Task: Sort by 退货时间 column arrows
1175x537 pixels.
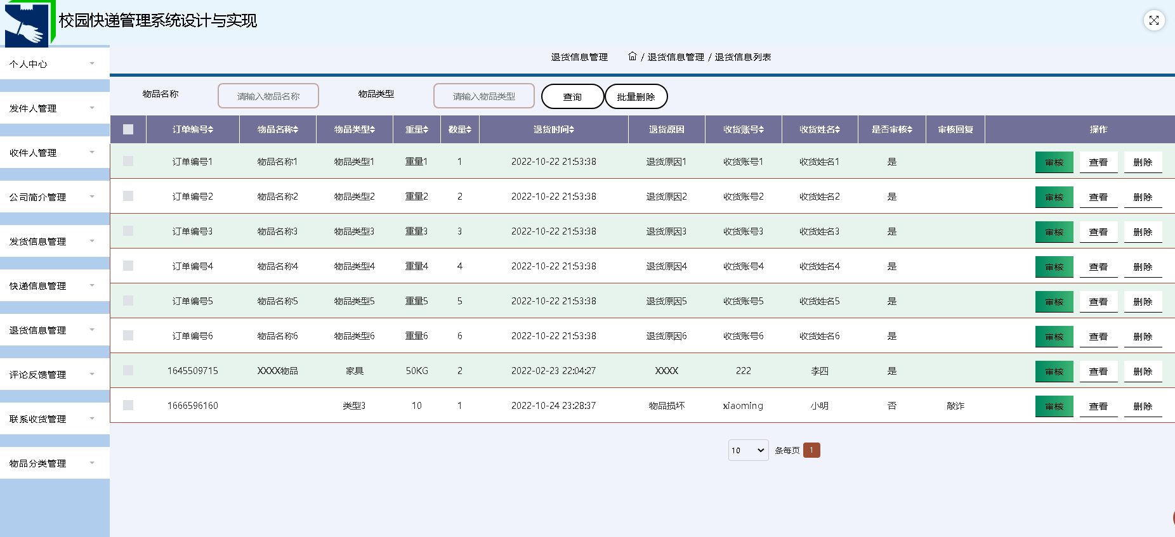Action: pyautogui.click(x=572, y=129)
